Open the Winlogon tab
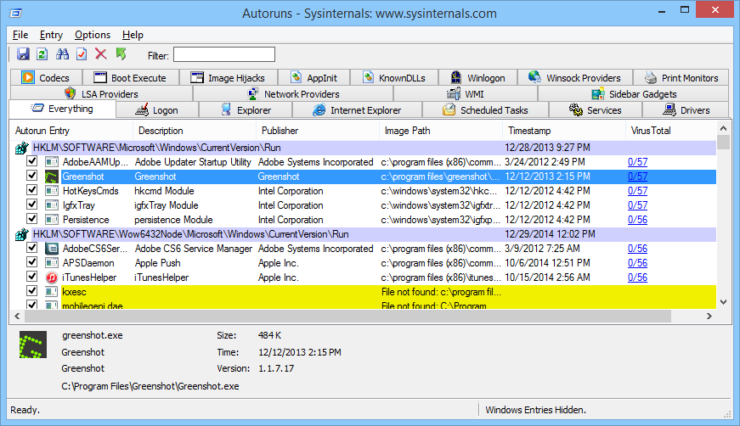This screenshot has height=426, width=740. pyautogui.click(x=477, y=78)
